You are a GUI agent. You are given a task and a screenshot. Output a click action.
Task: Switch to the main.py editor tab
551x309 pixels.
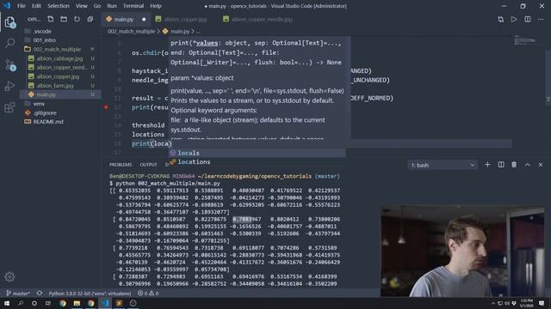coord(126,19)
